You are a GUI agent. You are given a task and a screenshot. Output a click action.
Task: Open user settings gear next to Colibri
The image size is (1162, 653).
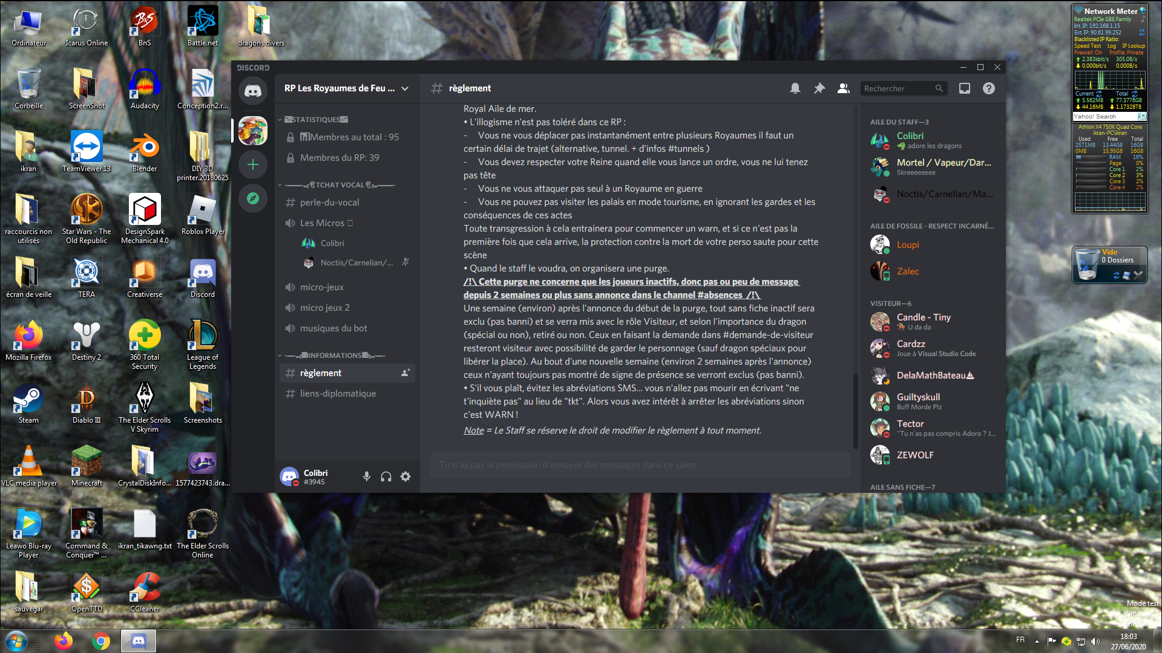click(405, 476)
